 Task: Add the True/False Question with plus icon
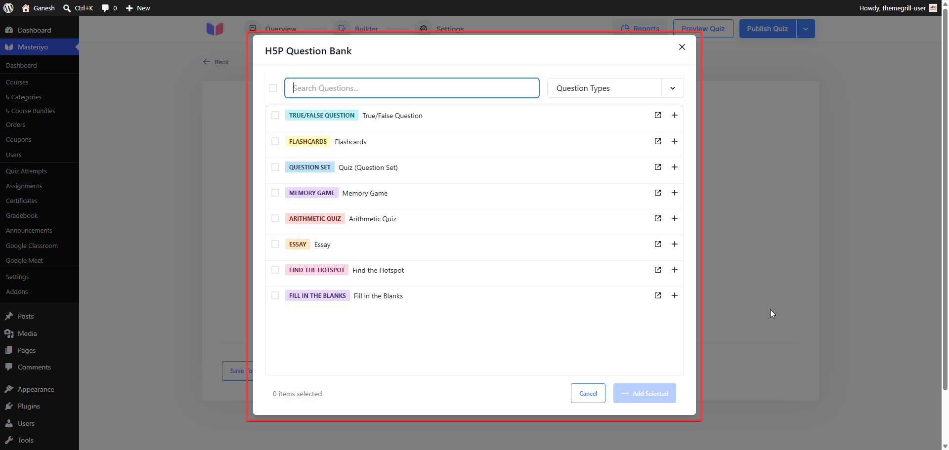click(675, 115)
